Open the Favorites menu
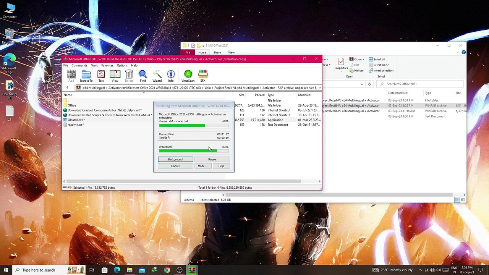Image resolution: width=489 pixels, height=275 pixels. click(107, 65)
